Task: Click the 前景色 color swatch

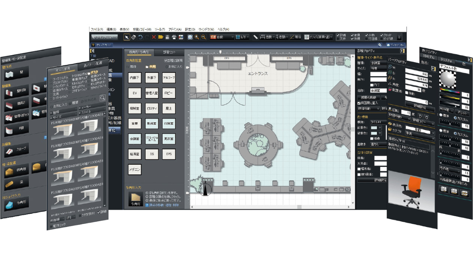Action: [374, 128]
